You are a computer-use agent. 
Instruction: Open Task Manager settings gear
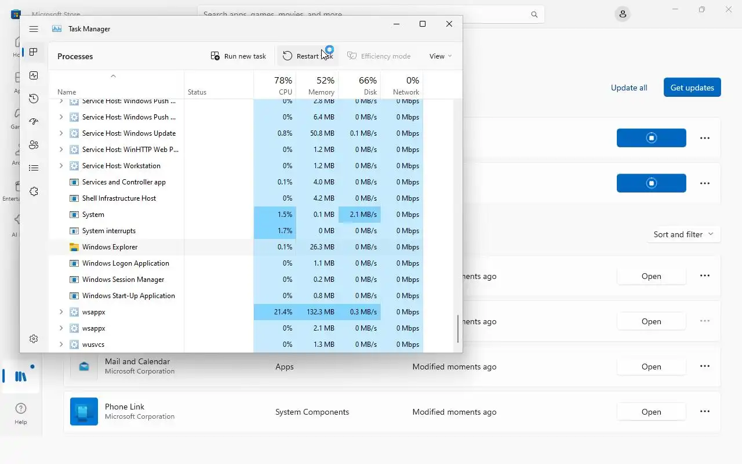34,339
